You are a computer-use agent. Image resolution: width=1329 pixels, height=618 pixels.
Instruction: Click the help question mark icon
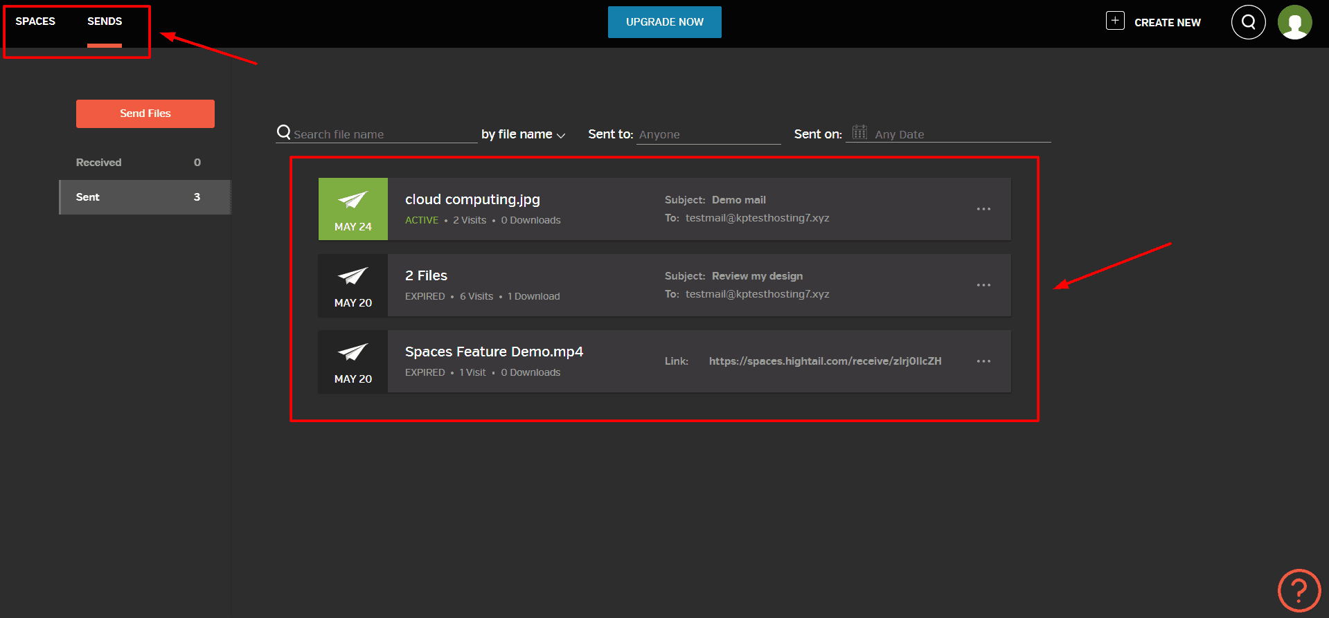(1299, 590)
